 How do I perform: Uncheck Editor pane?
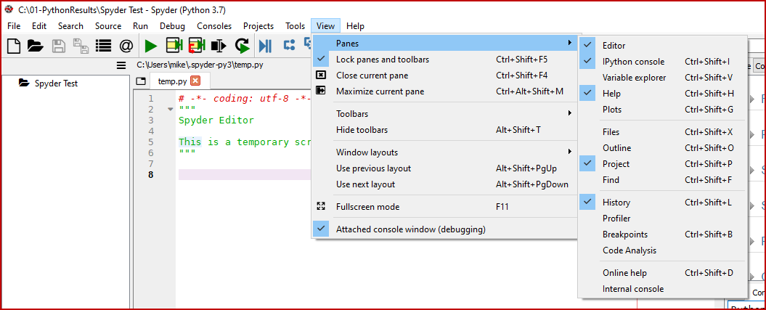(x=662, y=46)
